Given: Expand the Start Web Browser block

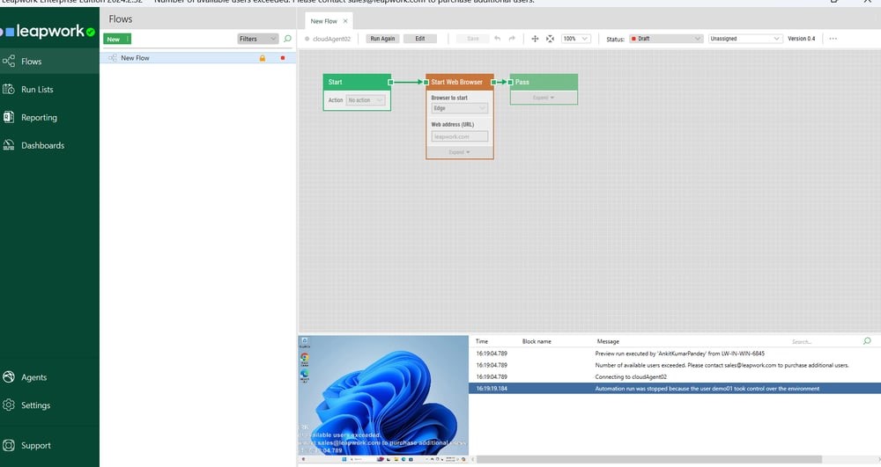Looking at the screenshot, I should tap(459, 152).
